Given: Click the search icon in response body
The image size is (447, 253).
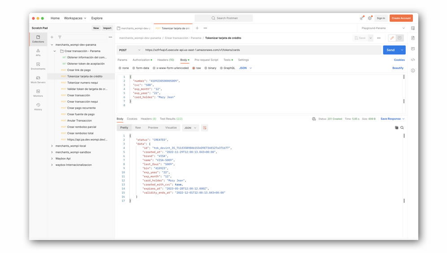Looking at the screenshot, I should 402,128.
